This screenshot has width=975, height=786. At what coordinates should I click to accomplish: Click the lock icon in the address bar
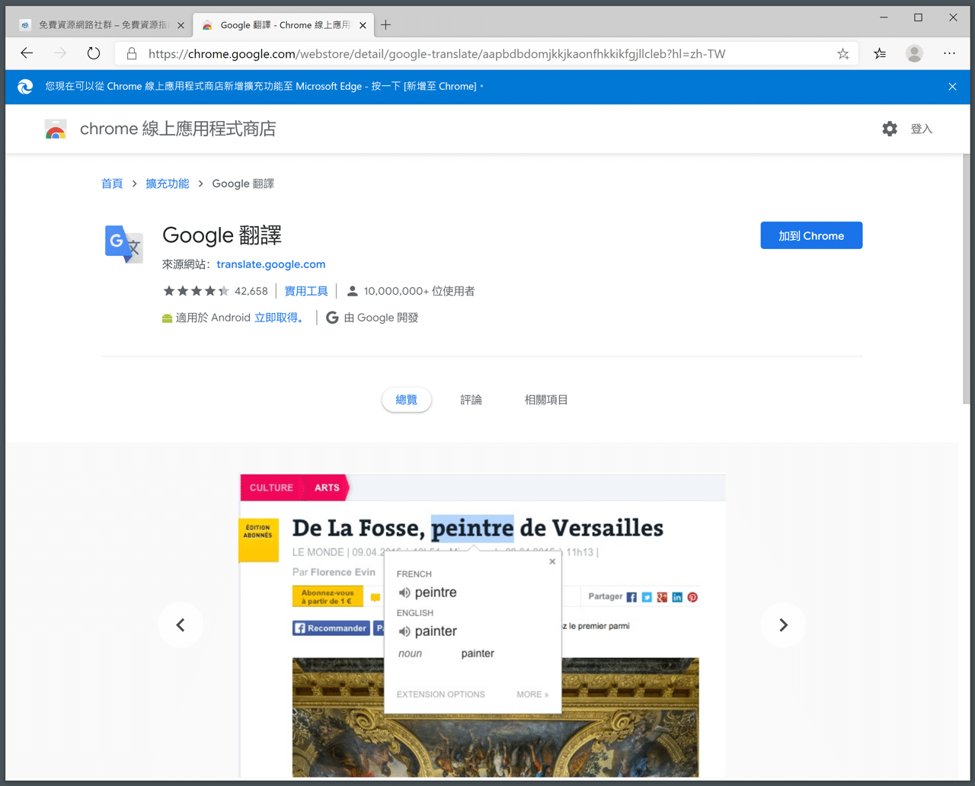(x=132, y=53)
